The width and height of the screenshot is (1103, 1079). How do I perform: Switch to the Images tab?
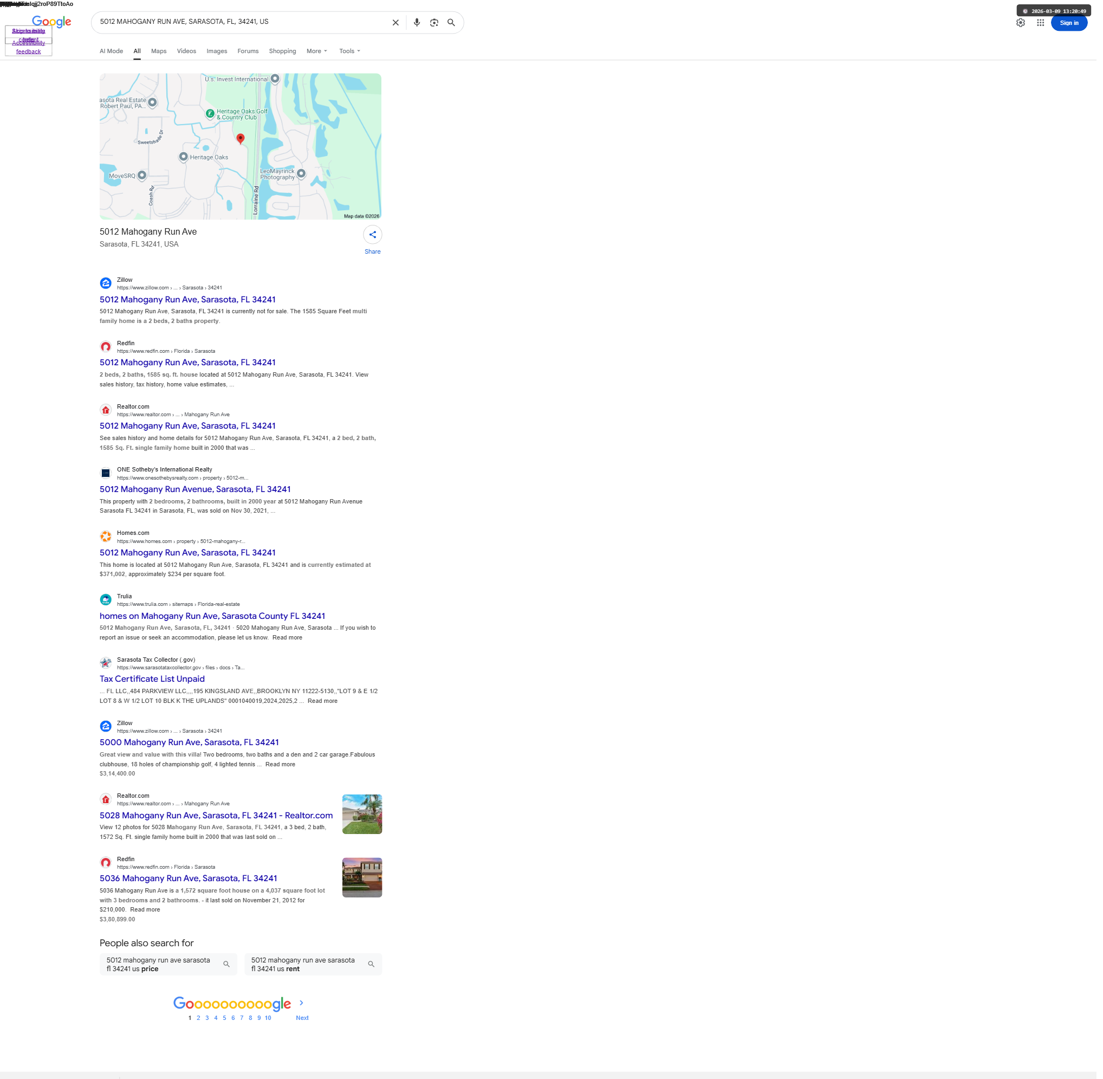(218, 51)
